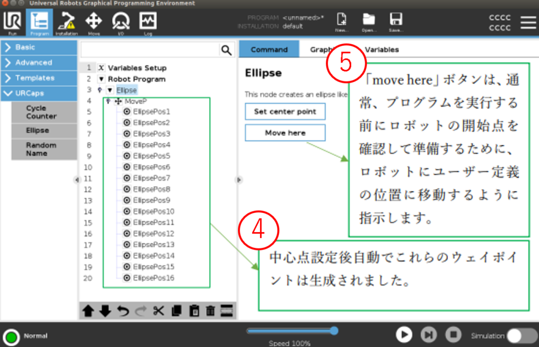Select the EllipsePos16 waypoint
The height and width of the screenshot is (347, 539).
[153, 278]
